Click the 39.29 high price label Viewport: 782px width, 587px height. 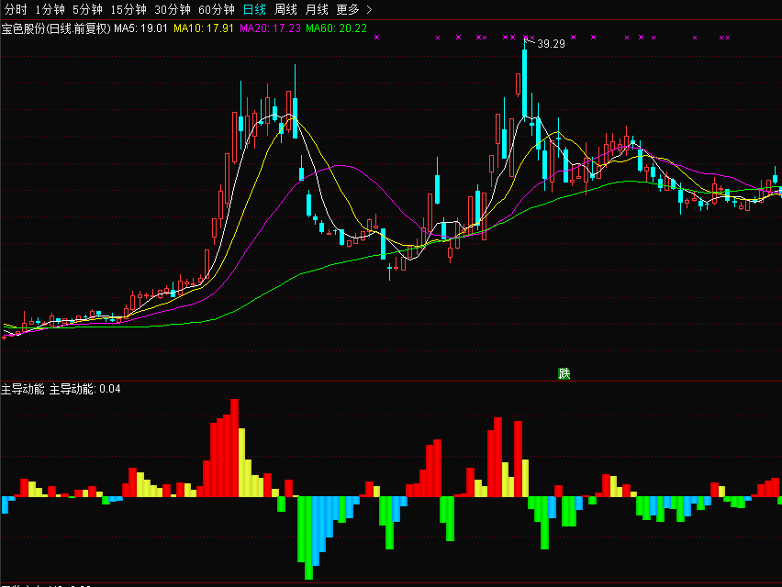[x=551, y=44]
